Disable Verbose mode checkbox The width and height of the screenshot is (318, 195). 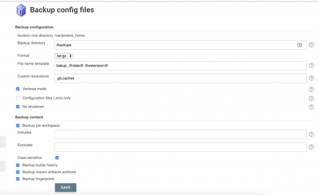point(18,89)
